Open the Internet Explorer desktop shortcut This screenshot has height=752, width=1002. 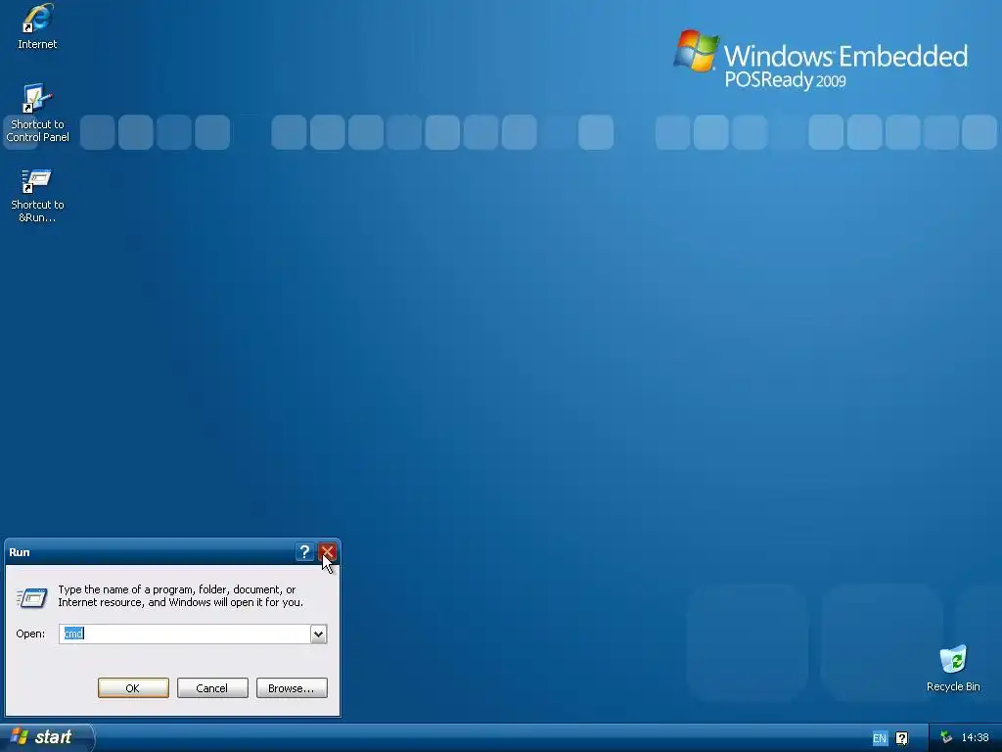[37, 25]
